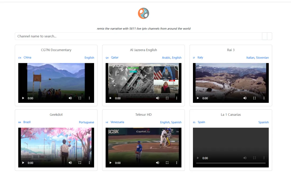291x177 pixels.
Task: Play the CGTN Documentary video
Action: 23,98
